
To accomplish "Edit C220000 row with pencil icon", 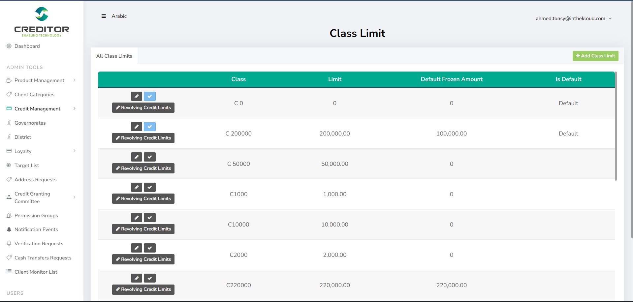I will tap(136, 278).
